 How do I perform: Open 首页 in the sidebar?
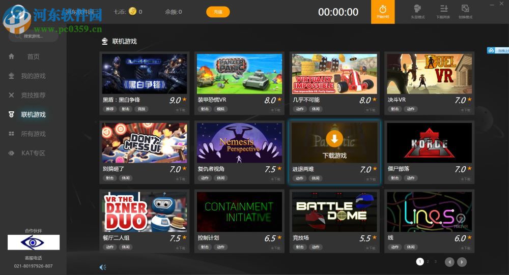[33, 56]
